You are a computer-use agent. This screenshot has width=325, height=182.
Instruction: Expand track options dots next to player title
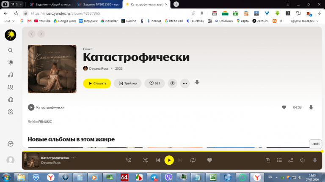click(x=74, y=158)
